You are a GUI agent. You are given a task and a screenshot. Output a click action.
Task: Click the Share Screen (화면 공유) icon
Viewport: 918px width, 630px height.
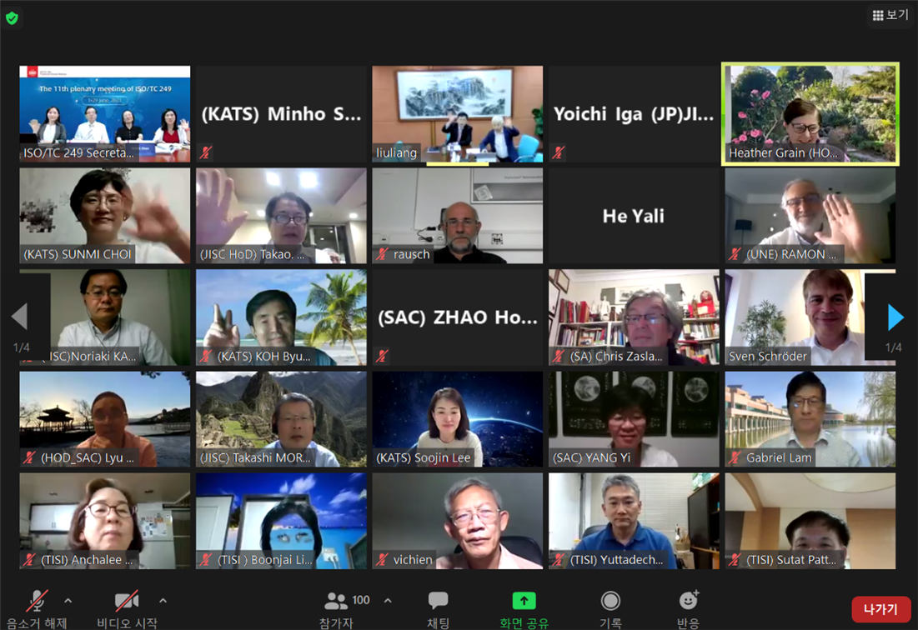(524, 601)
